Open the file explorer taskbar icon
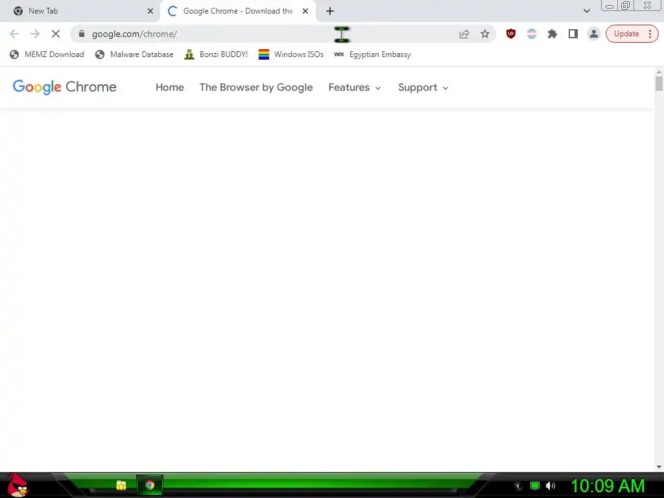664x498 pixels. click(121, 485)
